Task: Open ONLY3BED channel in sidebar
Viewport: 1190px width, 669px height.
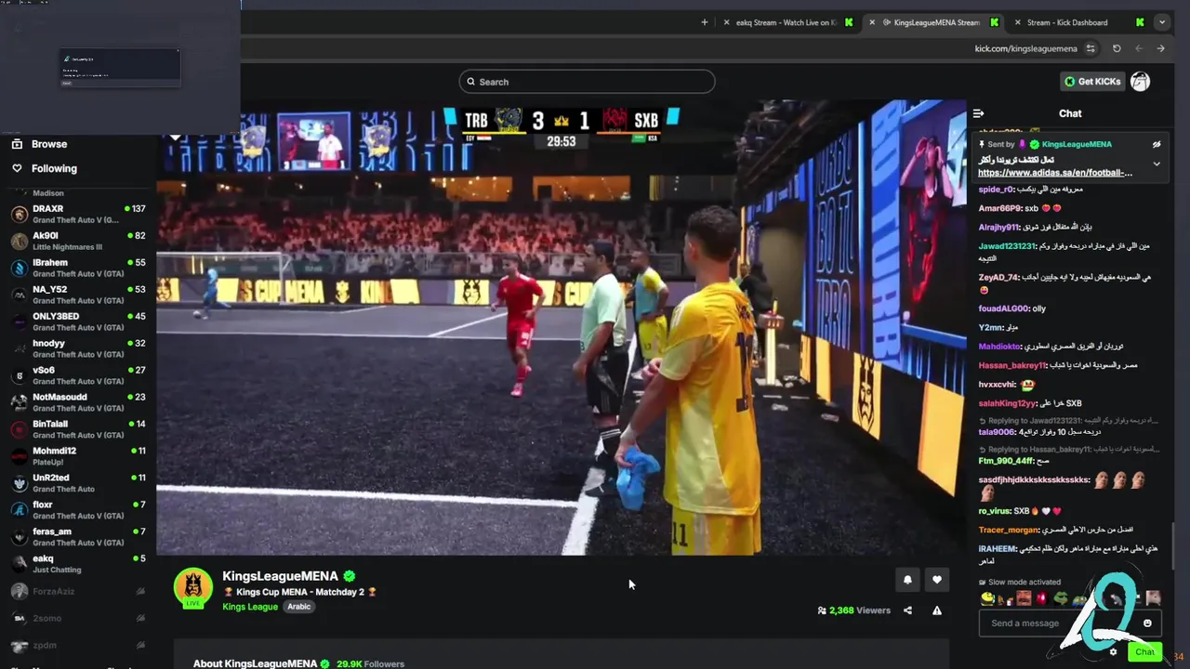Action: [78, 322]
